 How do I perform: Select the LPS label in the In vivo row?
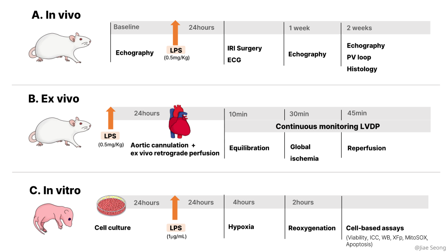[175, 50]
